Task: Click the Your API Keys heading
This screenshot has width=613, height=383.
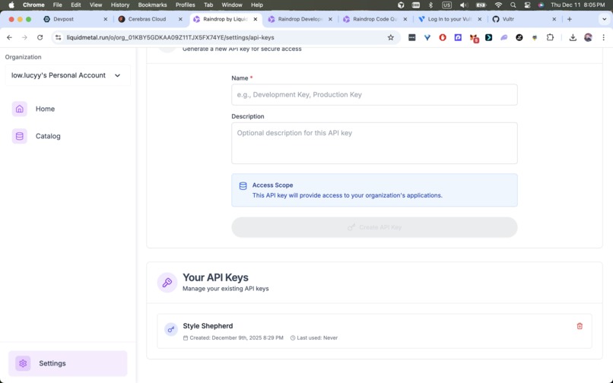Action: (215, 277)
